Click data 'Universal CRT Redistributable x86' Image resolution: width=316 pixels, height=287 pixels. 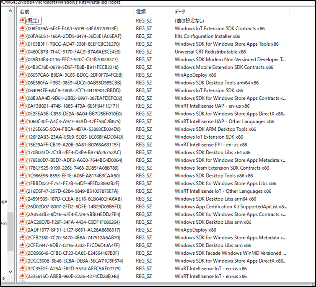coord(210,52)
